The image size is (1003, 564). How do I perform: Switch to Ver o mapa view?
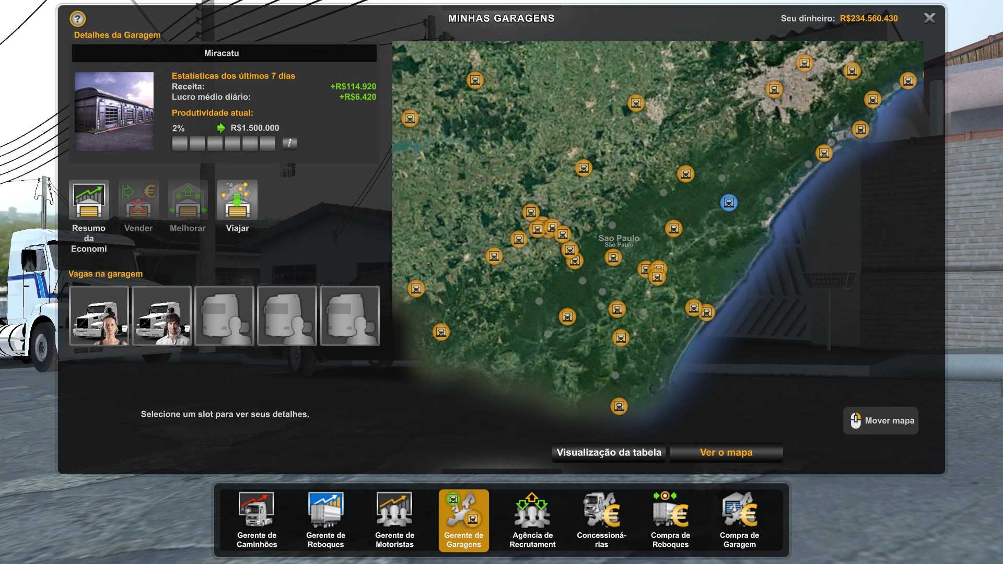(x=726, y=452)
